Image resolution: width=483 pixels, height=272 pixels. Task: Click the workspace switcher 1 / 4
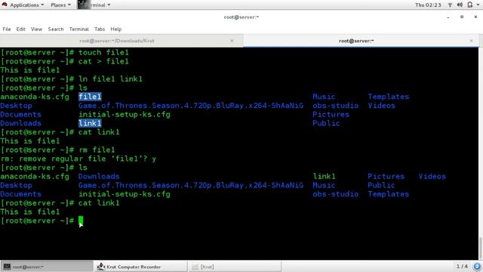(462, 266)
